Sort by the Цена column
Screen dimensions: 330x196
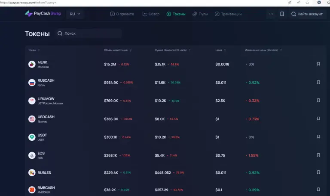[220, 50]
